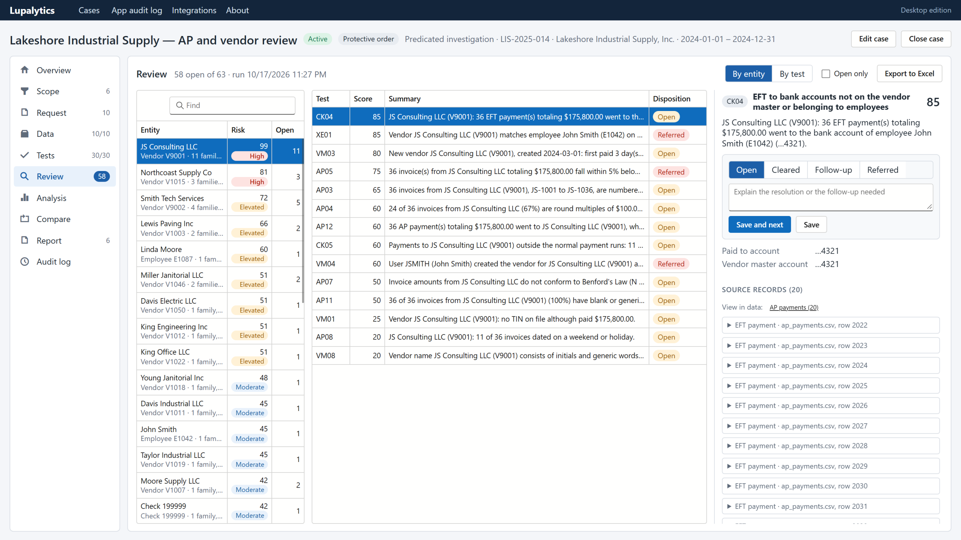This screenshot has width=961, height=540.
Task: Click the Scope funnel icon
Action: pyautogui.click(x=25, y=91)
